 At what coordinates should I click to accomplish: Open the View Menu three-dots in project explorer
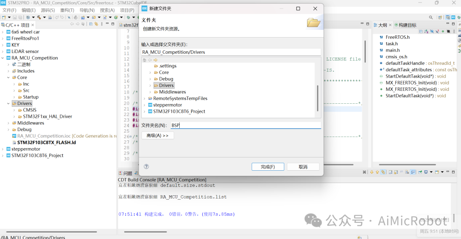pos(102,24)
